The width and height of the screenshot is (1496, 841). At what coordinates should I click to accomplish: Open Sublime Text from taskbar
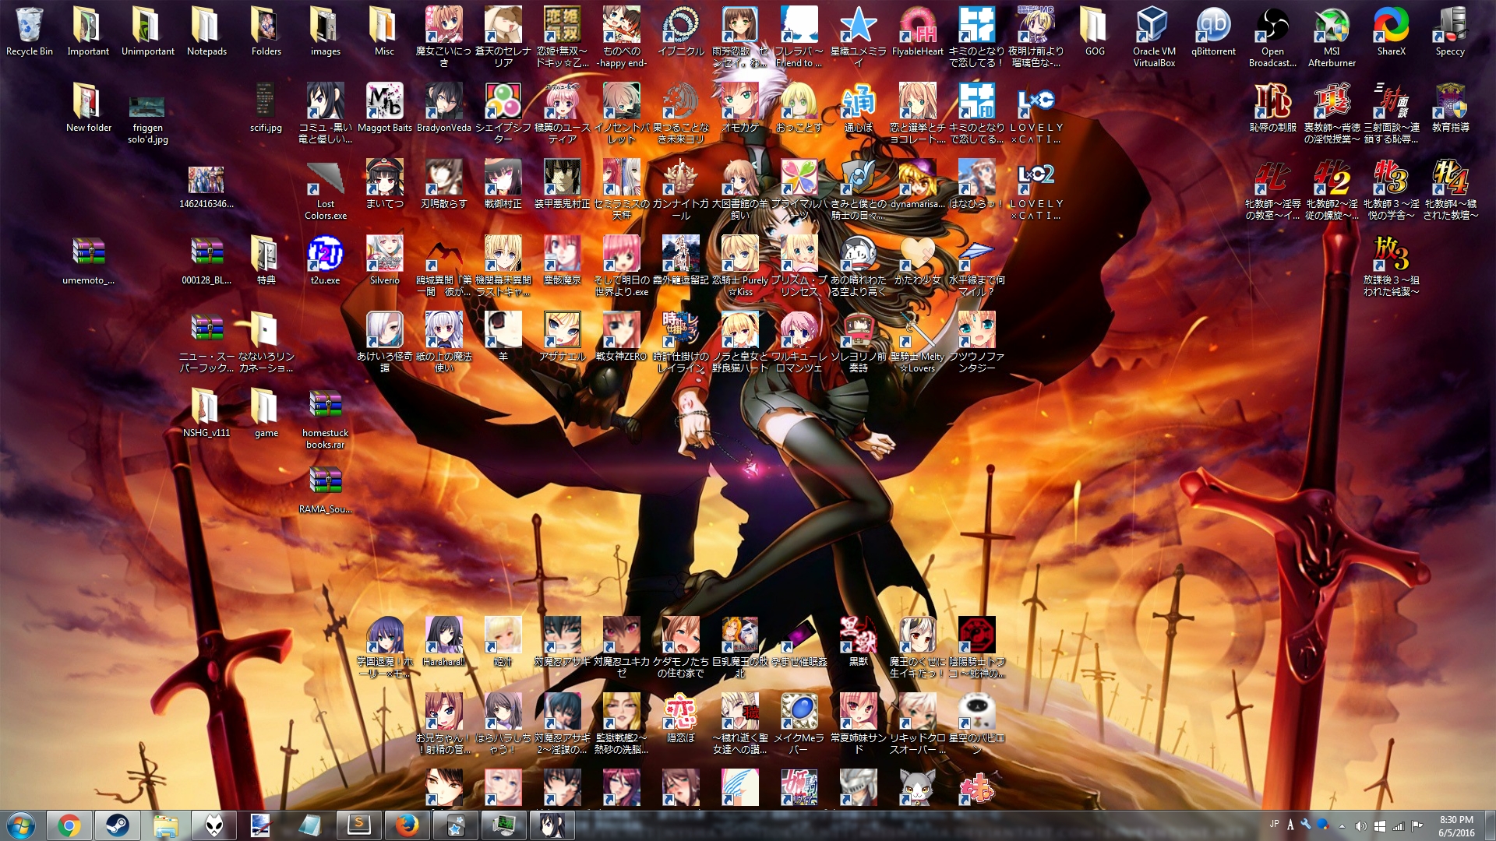pyautogui.click(x=358, y=825)
